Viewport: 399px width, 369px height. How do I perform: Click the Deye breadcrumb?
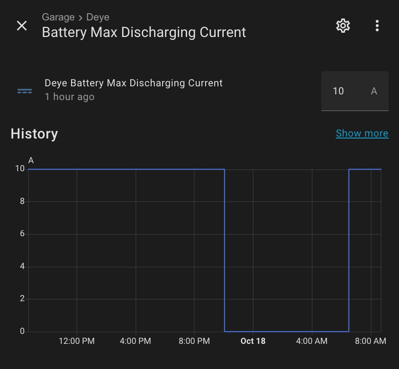98,17
